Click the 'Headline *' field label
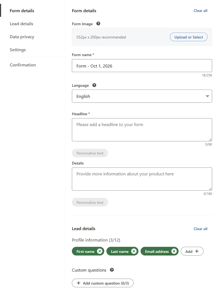Image resolution: width=217 pixels, height=290 pixels. (x=81, y=114)
